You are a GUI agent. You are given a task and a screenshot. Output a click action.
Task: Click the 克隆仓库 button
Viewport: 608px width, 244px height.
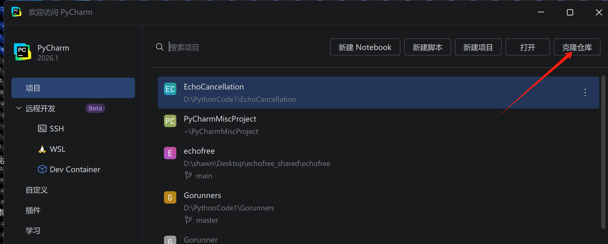point(577,47)
